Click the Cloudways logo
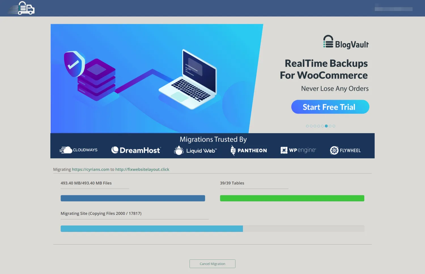Viewport: 425px width, 274px height. 78,150
